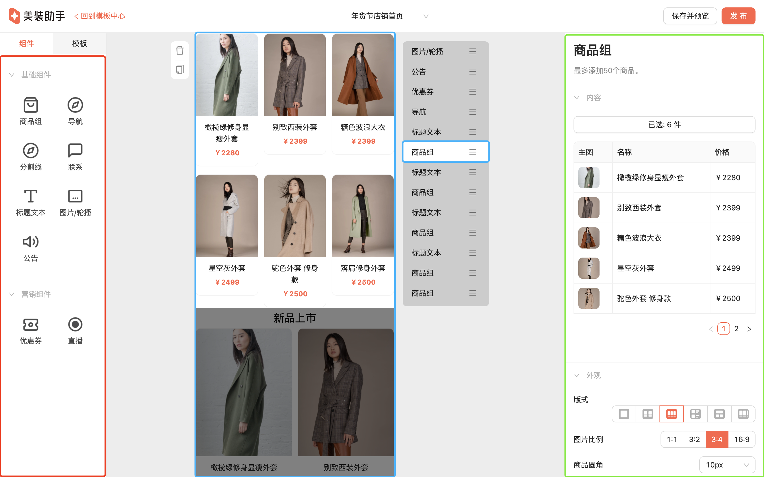764x477 pixels.
Task: Select the 分割线 divider component
Action: tap(31, 151)
